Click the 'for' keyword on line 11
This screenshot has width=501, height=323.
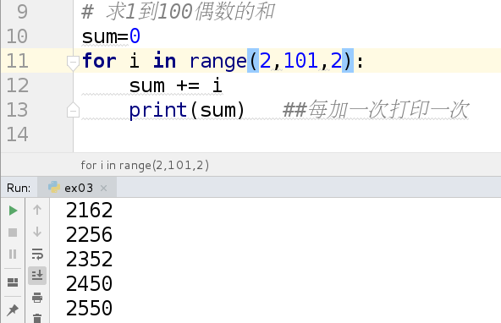click(x=99, y=61)
